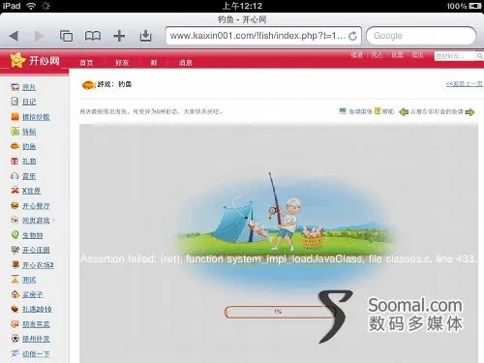Tap the Wi-Fi indicator in the status bar
The height and width of the screenshot is (363, 484).
[31, 6]
